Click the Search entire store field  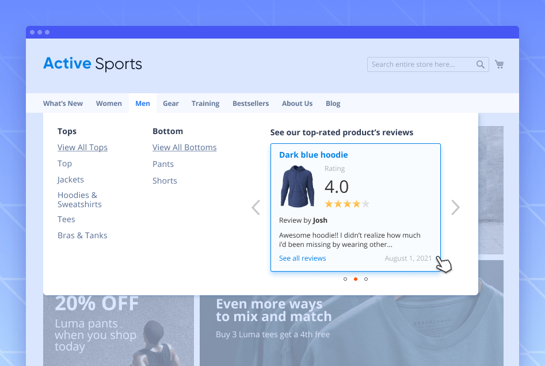point(420,64)
